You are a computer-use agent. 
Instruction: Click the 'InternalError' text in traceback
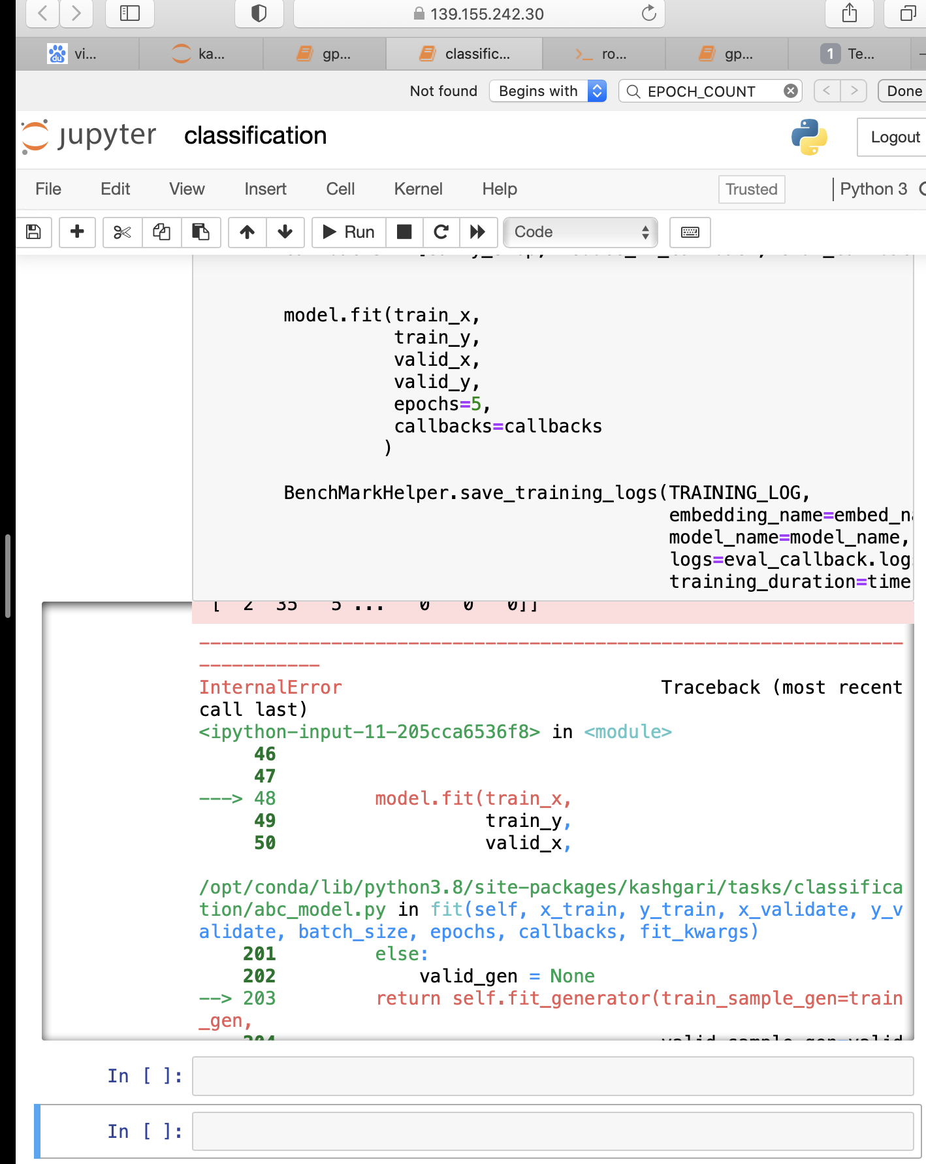(270, 687)
